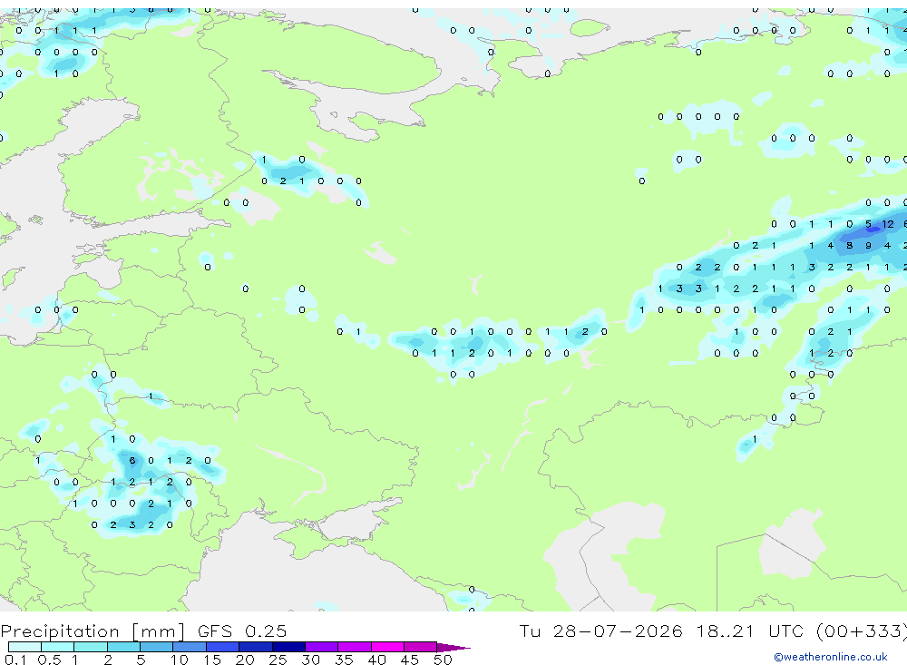Pick the legend swatch between 35 and 40
Screen dimensions: 907x665
point(355,647)
